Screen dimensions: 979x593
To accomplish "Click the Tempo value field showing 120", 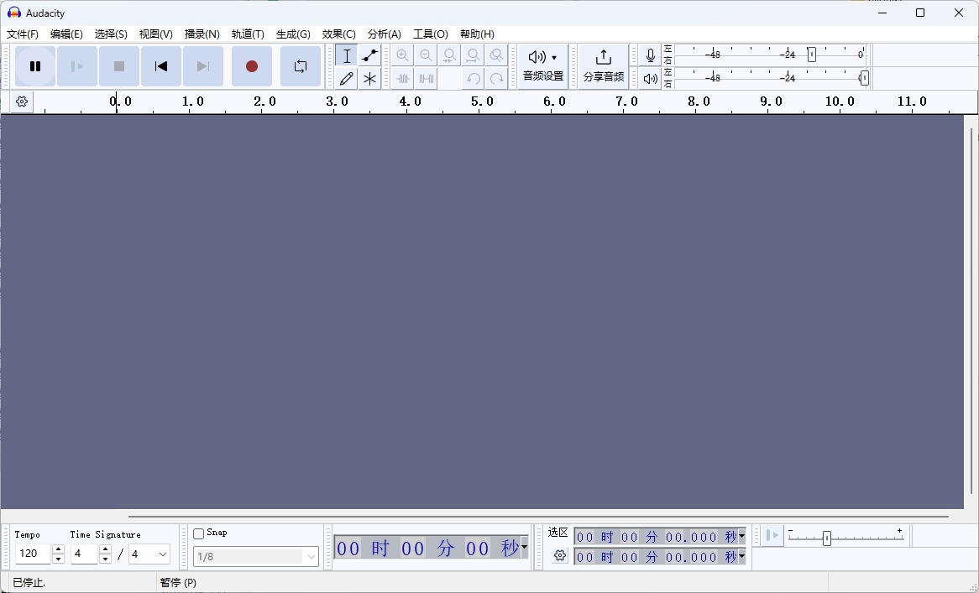I will click(32, 554).
